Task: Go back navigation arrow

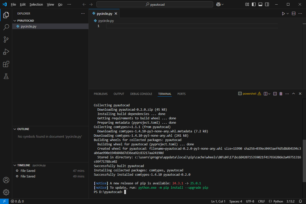Action: click(x=84, y=4)
